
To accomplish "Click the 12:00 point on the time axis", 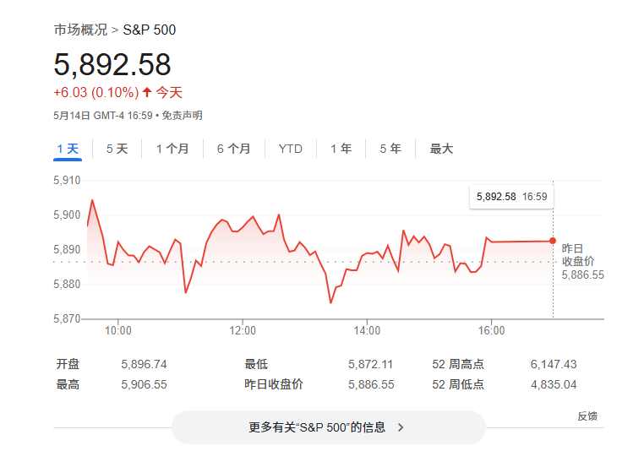I will click(243, 330).
